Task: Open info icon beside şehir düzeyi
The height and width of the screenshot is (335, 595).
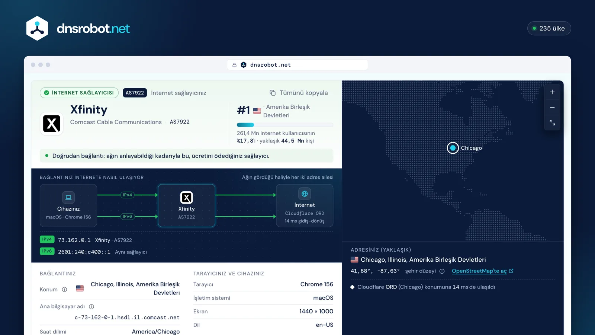Action: coord(442,271)
